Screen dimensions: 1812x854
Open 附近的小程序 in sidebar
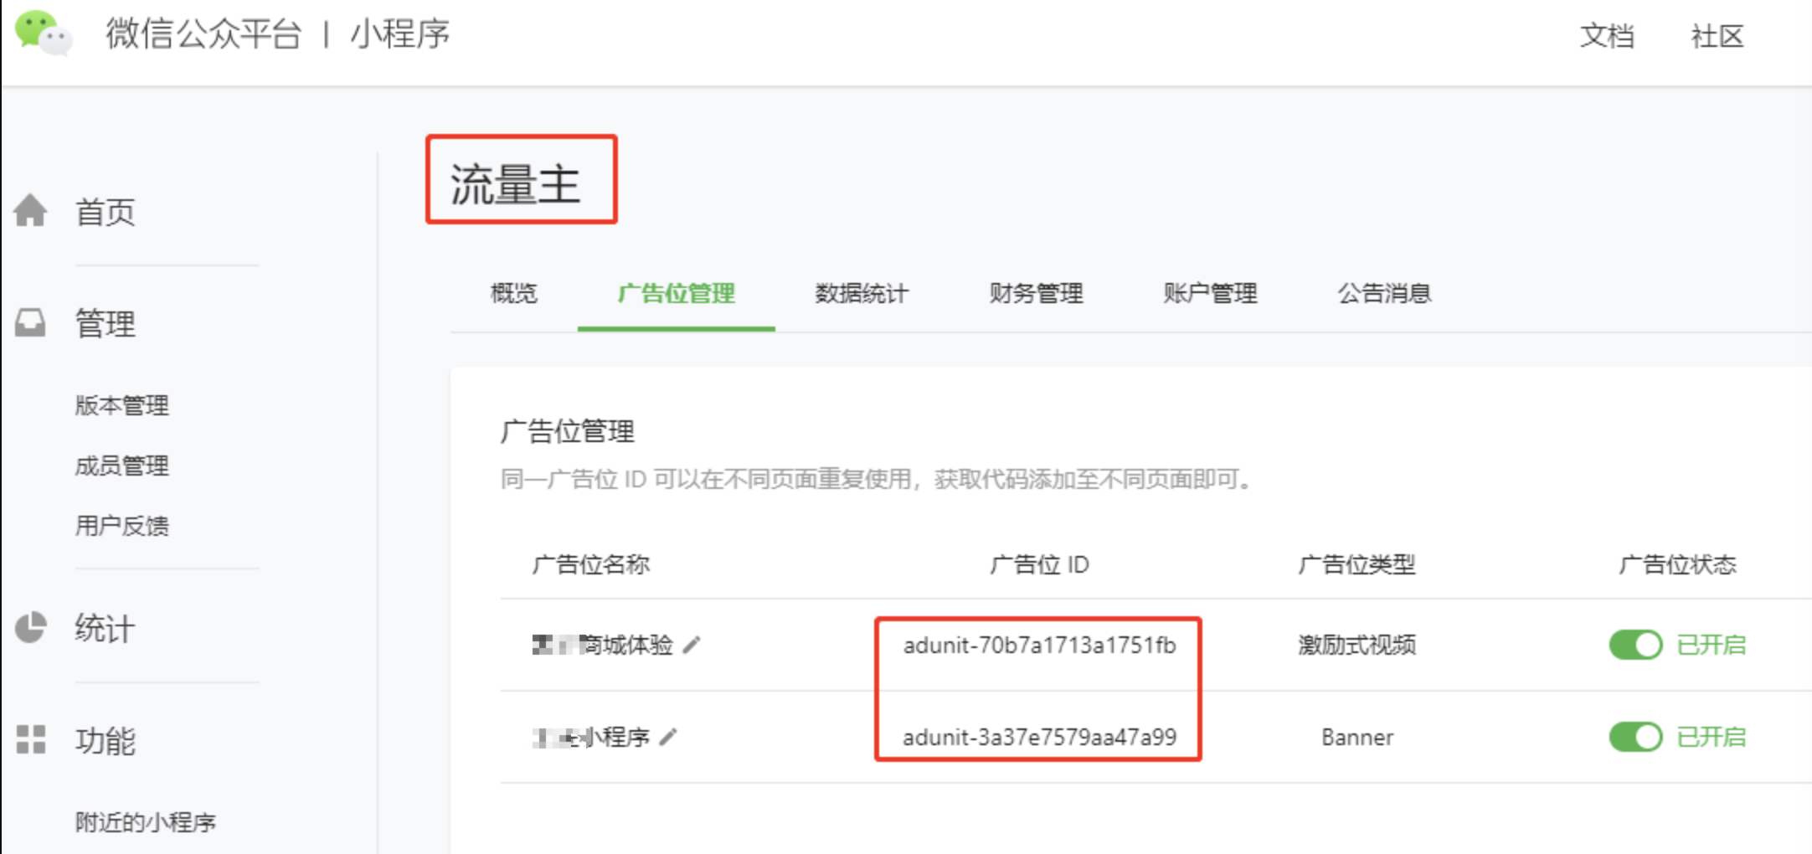click(x=146, y=822)
